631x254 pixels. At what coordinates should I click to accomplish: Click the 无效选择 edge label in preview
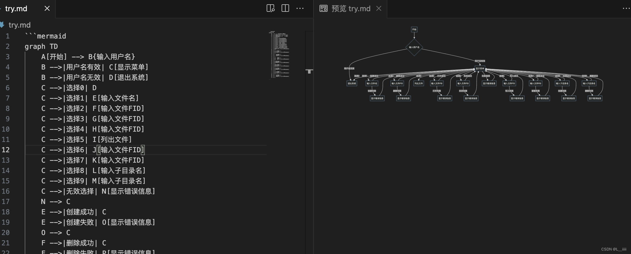[x=486, y=76]
